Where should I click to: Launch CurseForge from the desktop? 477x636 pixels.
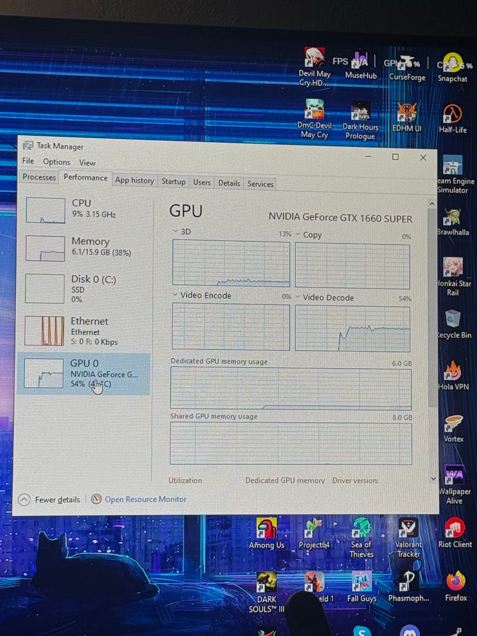pyautogui.click(x=407, y=67)
